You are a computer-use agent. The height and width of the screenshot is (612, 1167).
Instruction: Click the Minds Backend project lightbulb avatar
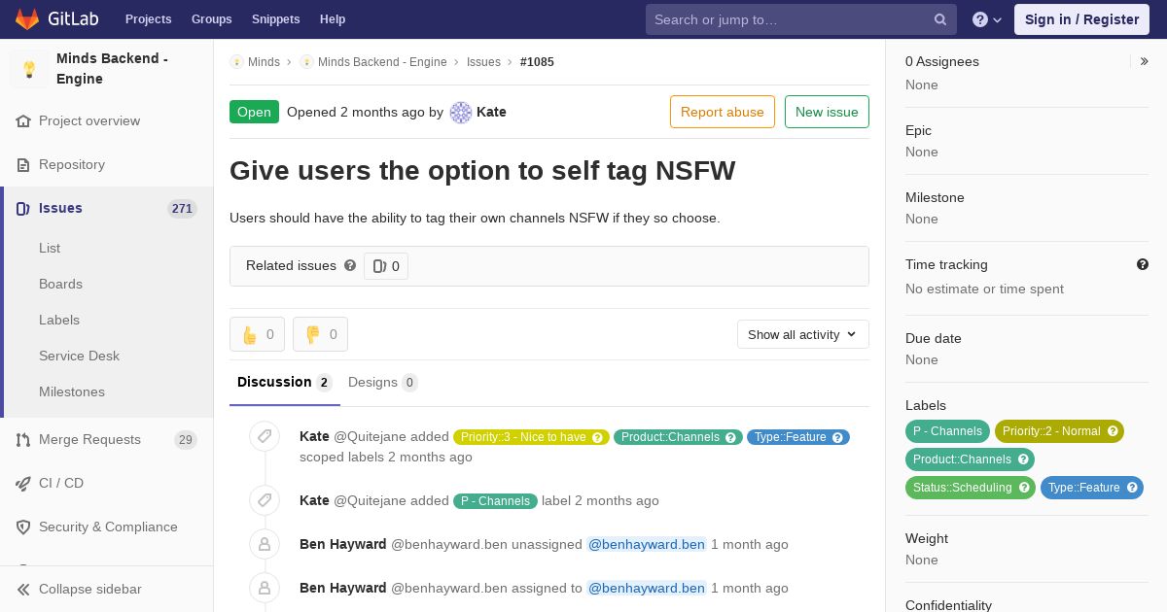coord(29,69)
